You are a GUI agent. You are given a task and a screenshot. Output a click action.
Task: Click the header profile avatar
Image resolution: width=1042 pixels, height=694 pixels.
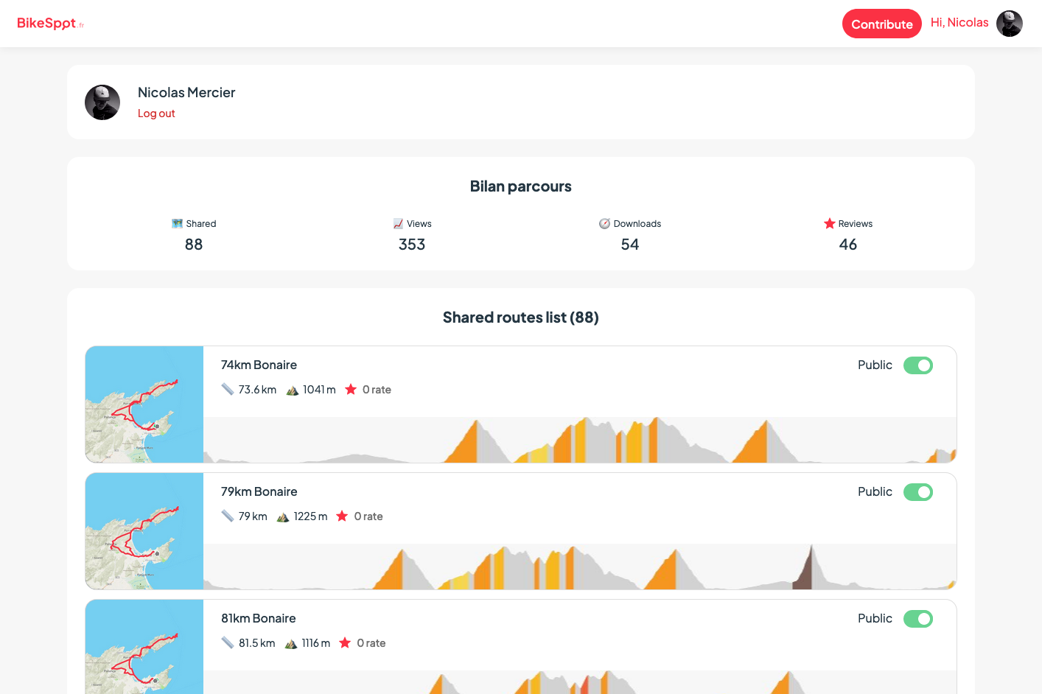click(x=1010, y=24)
